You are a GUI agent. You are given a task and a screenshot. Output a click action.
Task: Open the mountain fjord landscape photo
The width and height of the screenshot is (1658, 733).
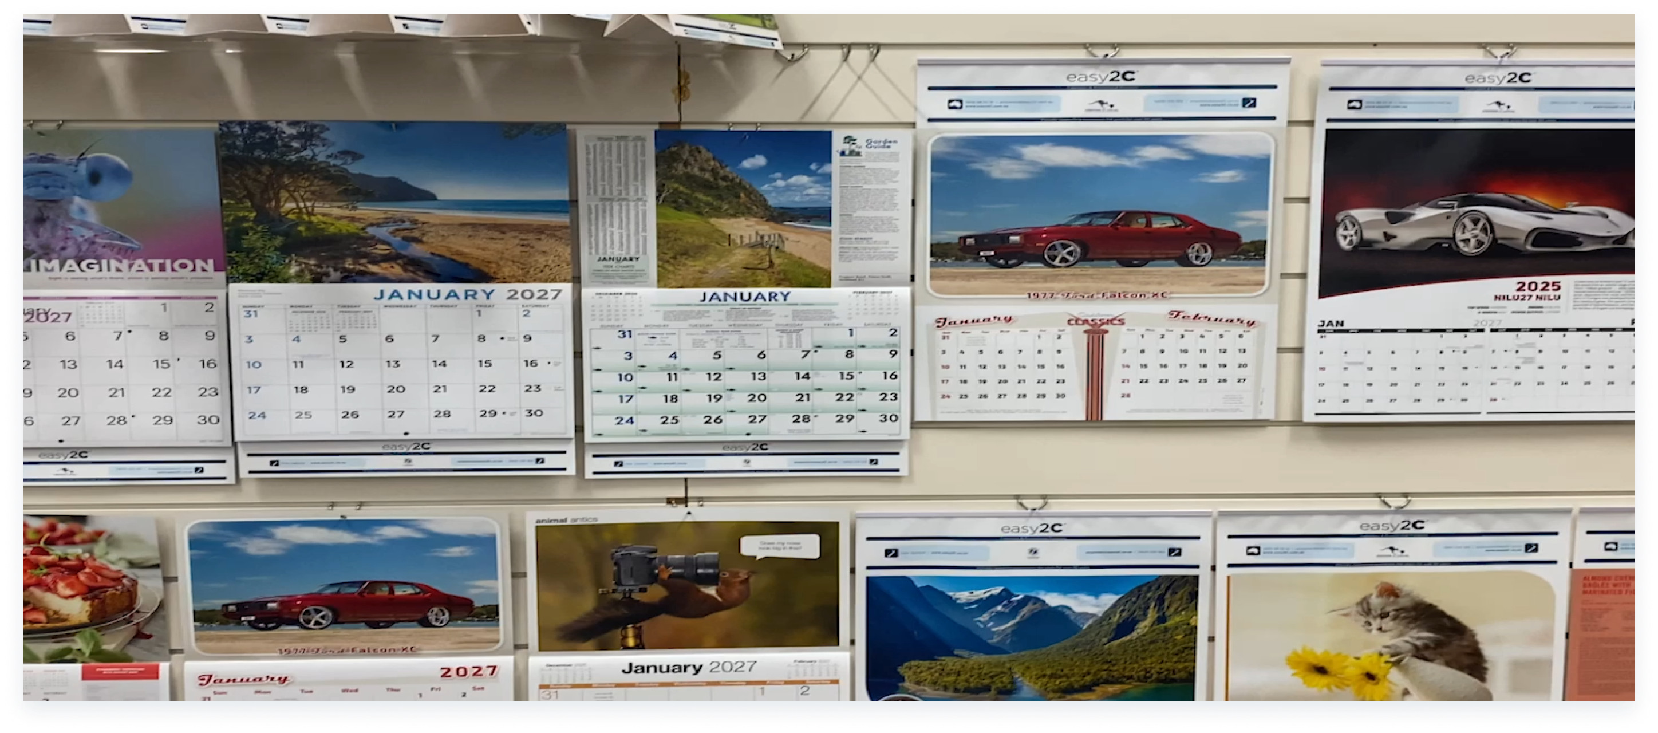(1031, 637)
